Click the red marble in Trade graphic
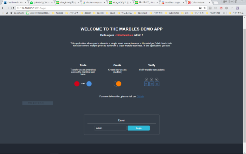The height and width of the screenshot is (154, 246). (x=77, y=84)
